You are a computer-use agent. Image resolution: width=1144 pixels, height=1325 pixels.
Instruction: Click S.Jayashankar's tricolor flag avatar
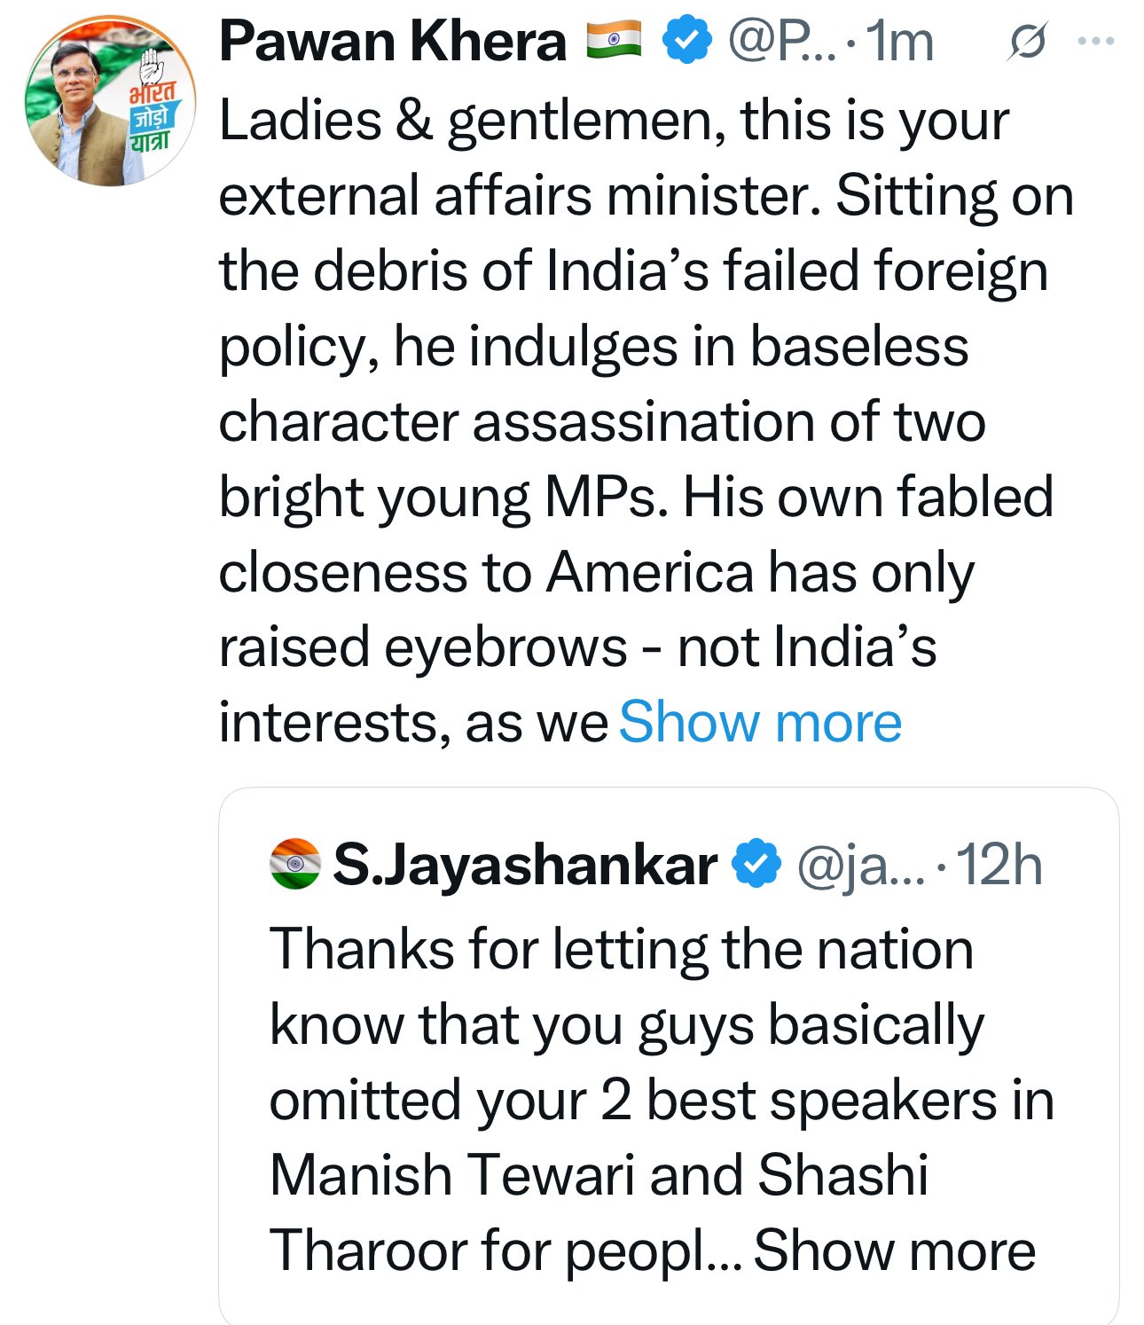(294, 864)
